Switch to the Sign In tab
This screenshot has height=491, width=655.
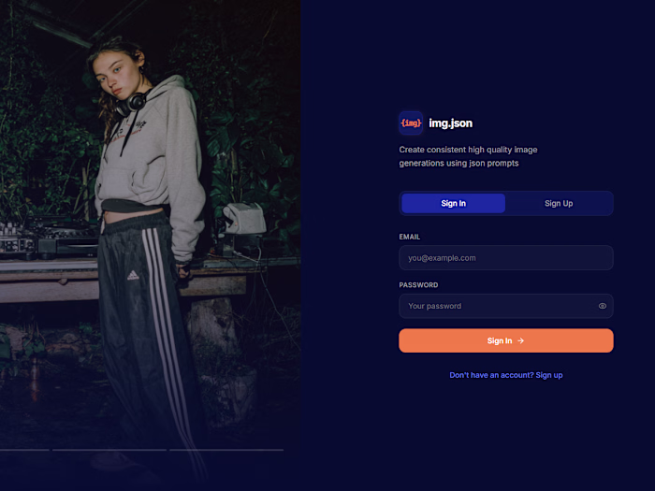[453, 203]
